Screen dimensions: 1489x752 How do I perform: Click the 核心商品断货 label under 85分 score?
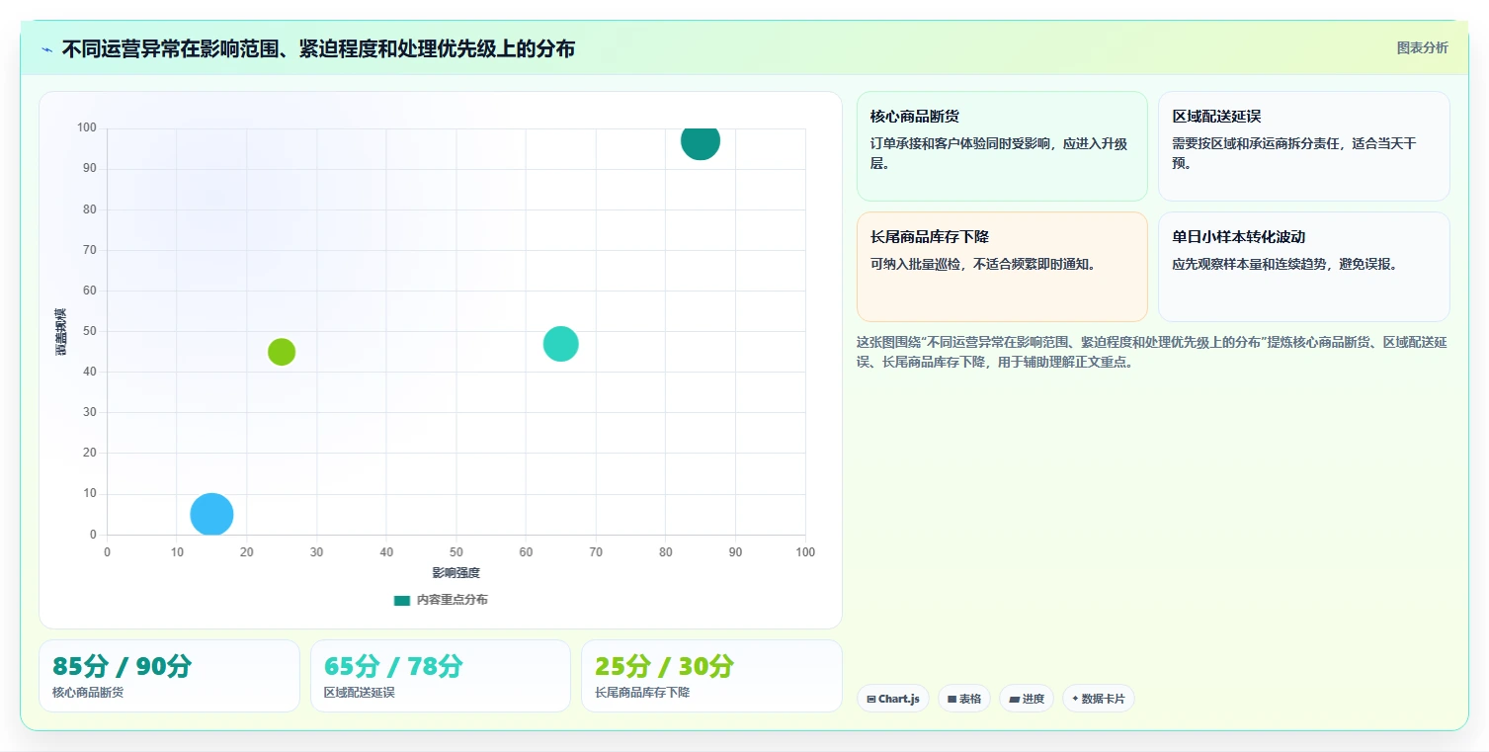coord(88,693)
